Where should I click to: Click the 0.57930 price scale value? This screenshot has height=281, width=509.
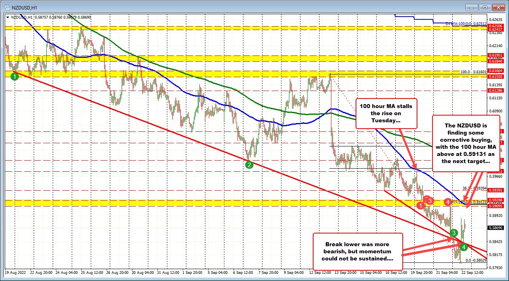[x=496, y=268]
